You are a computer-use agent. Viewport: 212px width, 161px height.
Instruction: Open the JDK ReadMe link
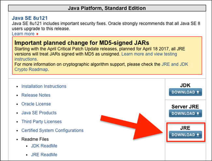[x=44, y=146]
